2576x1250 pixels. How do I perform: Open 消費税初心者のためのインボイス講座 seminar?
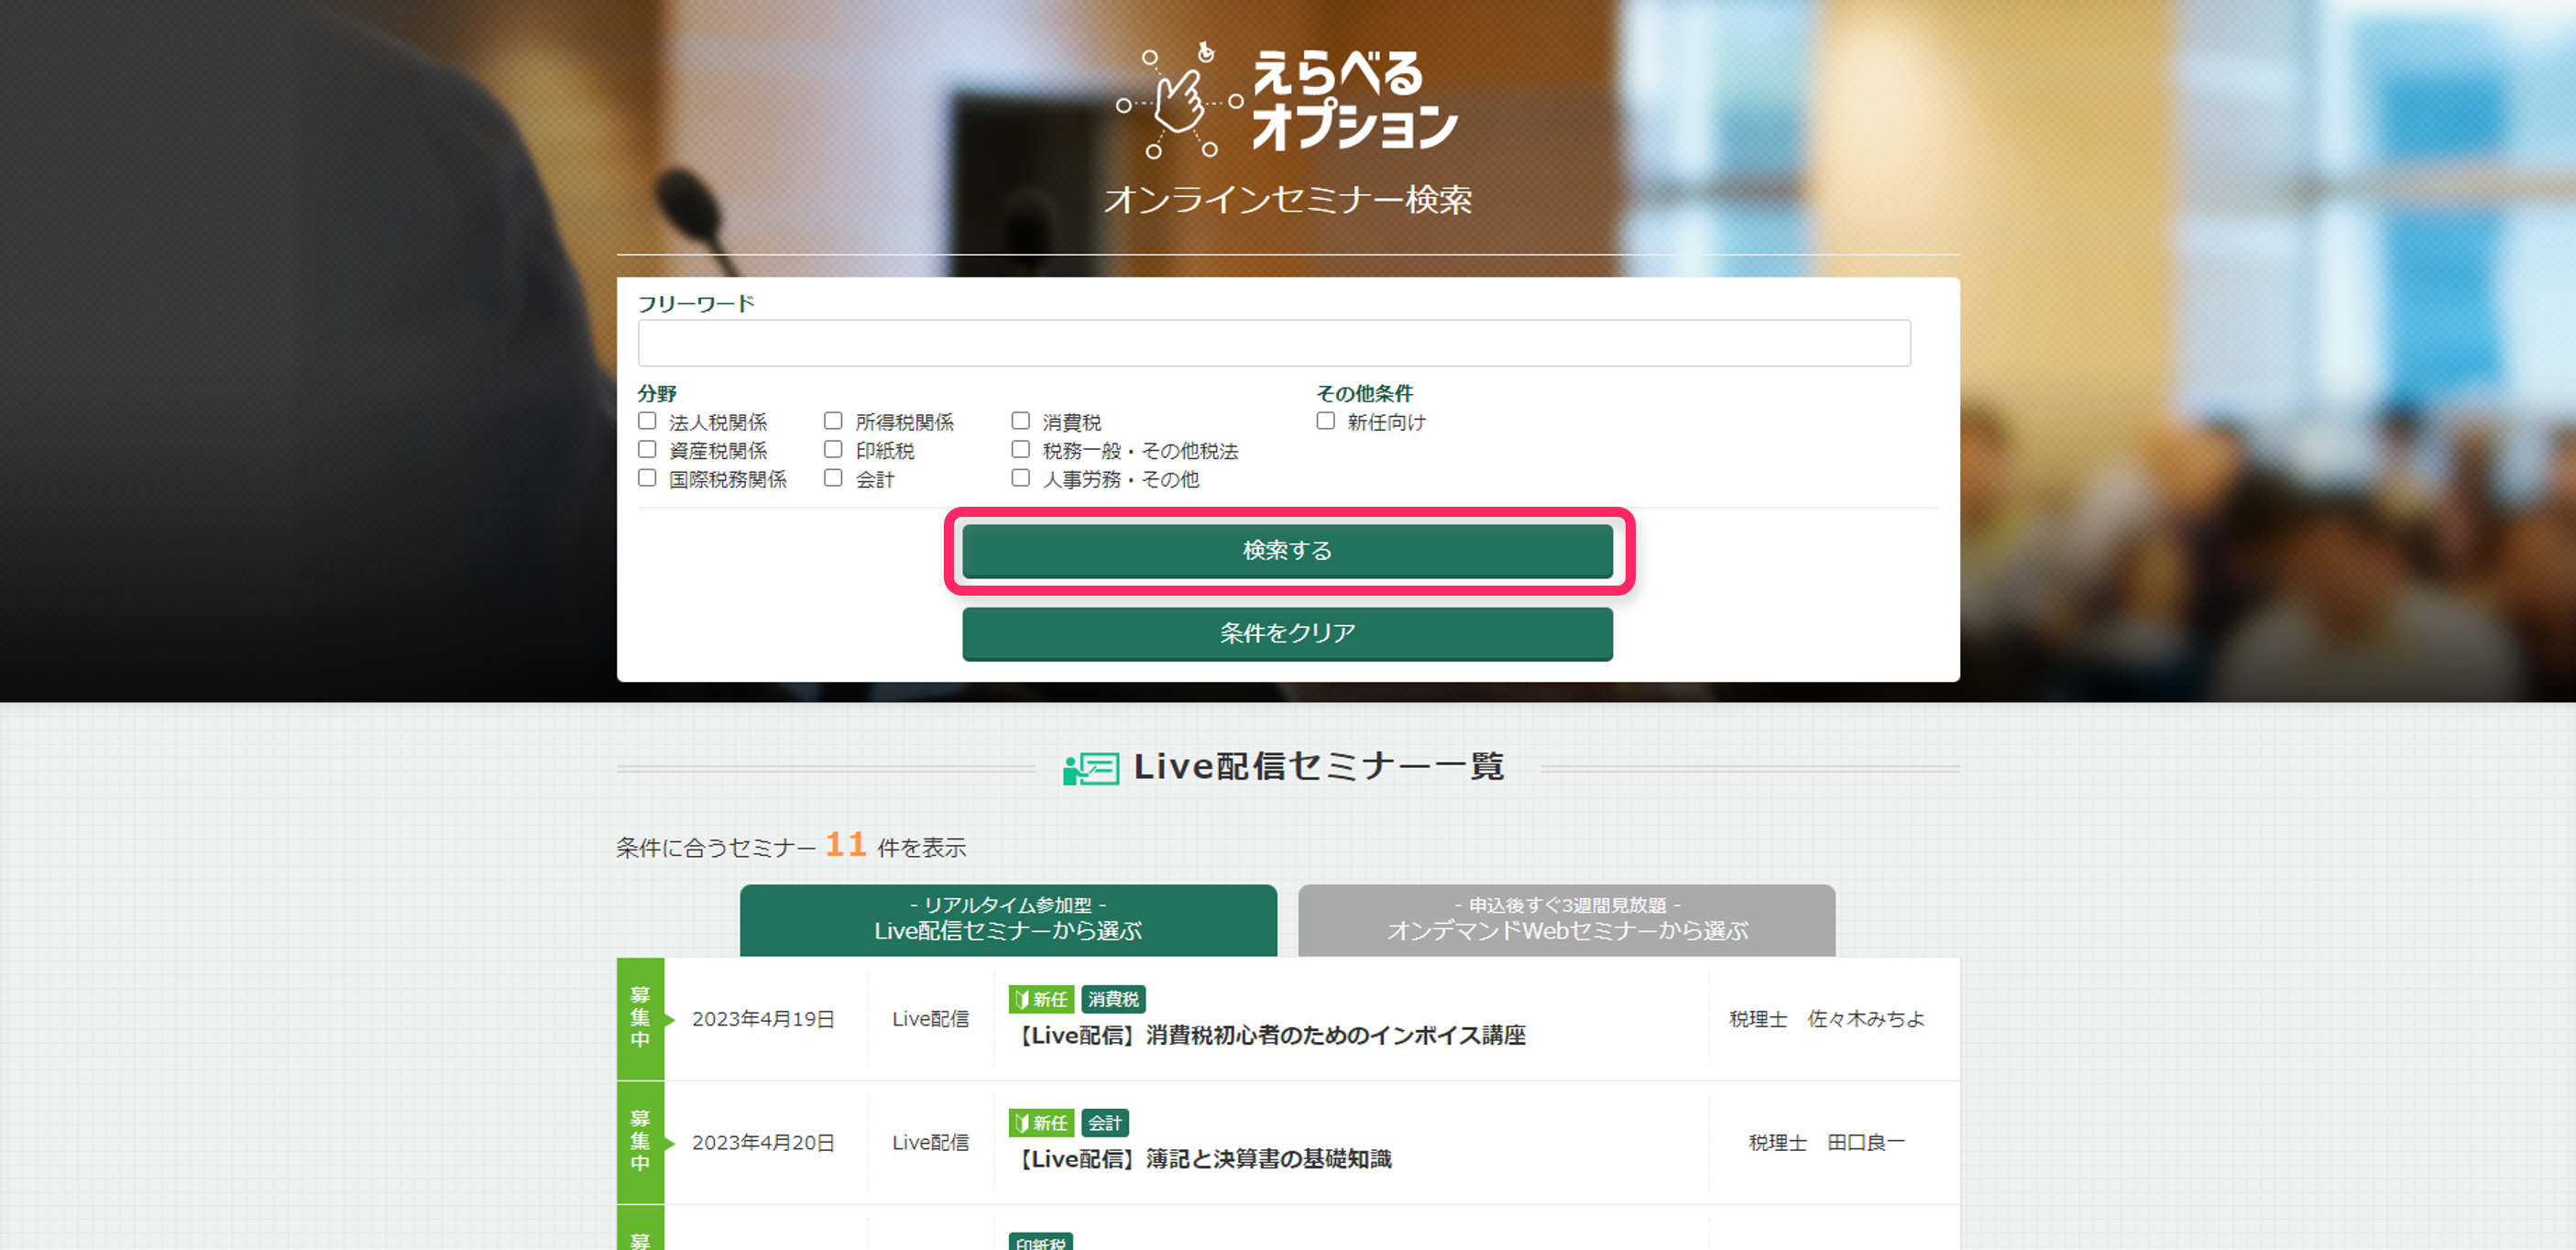(1270, 1036)
